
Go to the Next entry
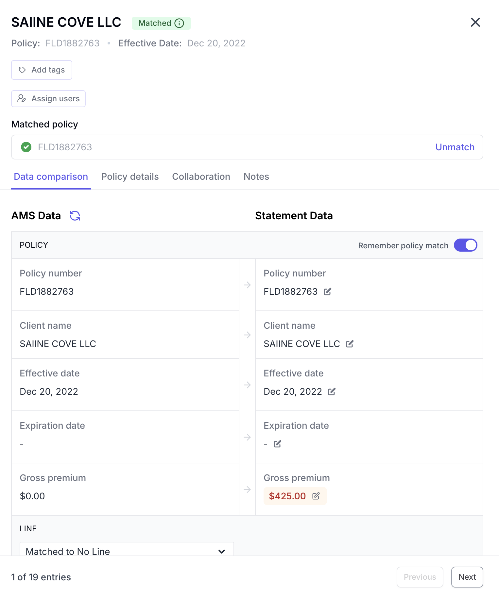coord(467,577)
